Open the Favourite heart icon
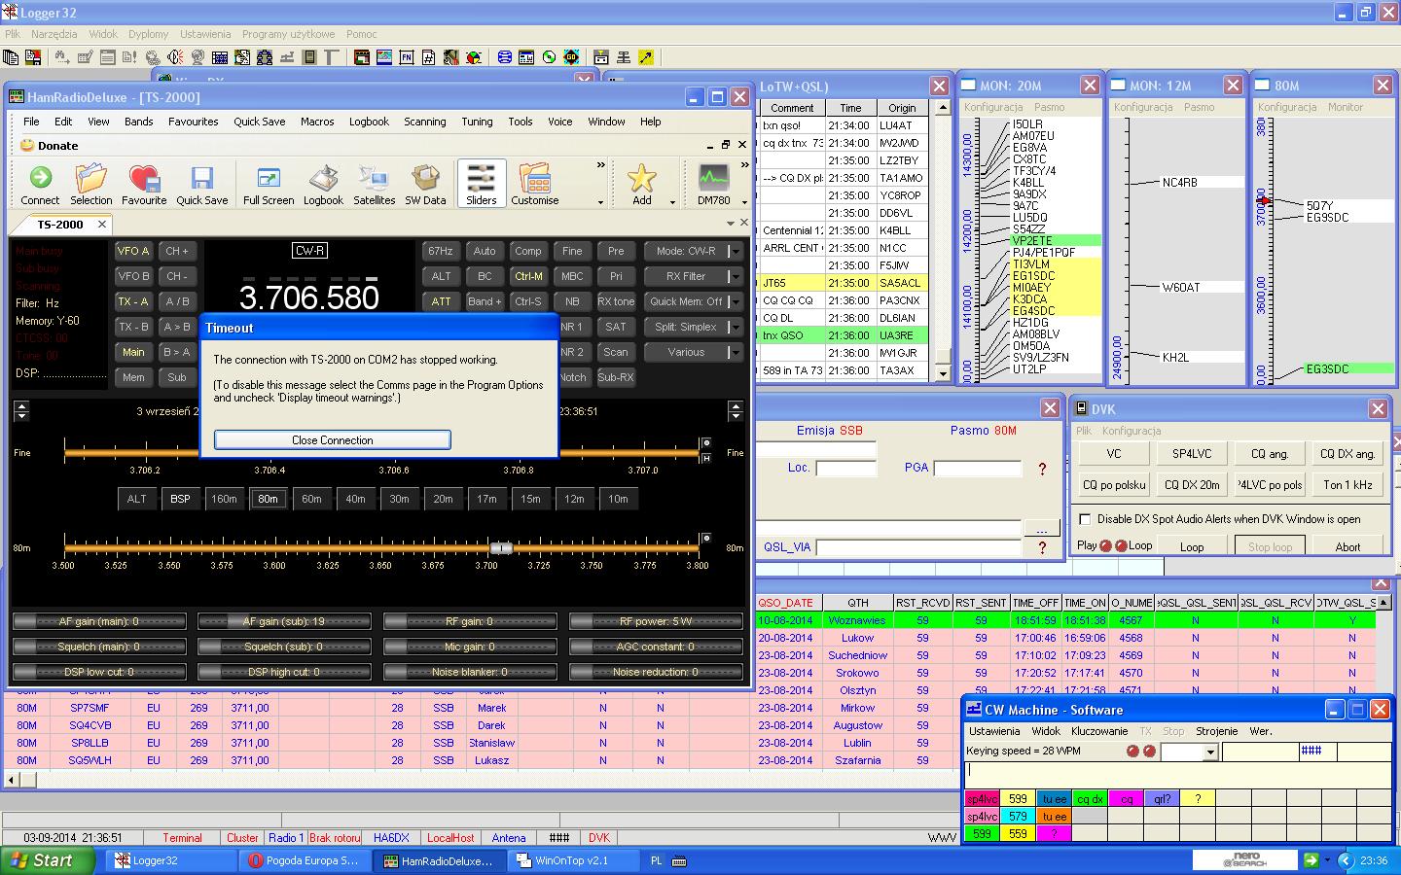 click(143, 184)
